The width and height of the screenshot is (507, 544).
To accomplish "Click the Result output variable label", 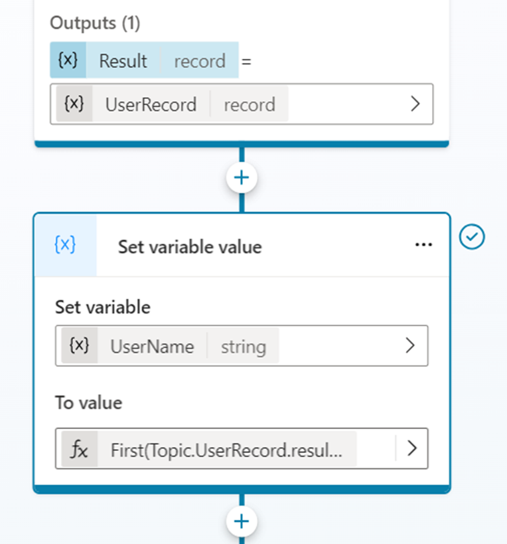I will point(123,61).
